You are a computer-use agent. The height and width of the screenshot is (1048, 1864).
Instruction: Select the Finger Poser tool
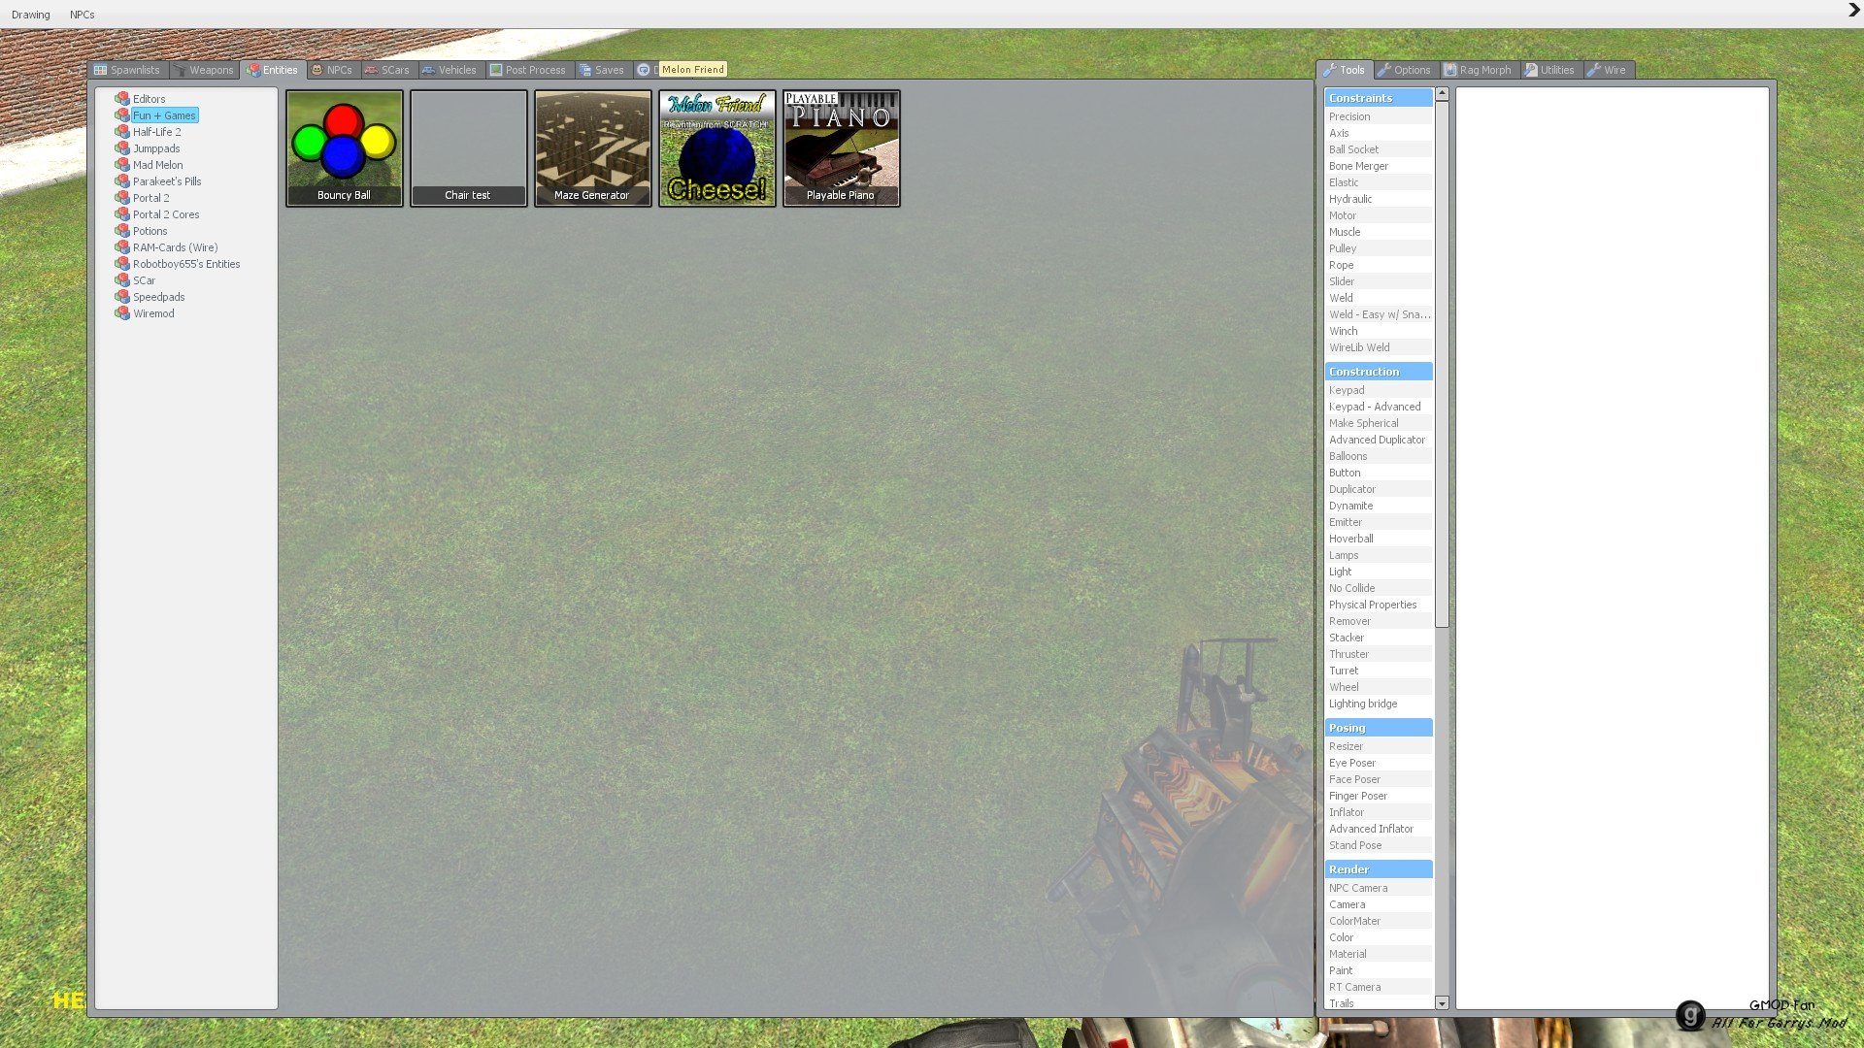click(x=1379, y=796)
